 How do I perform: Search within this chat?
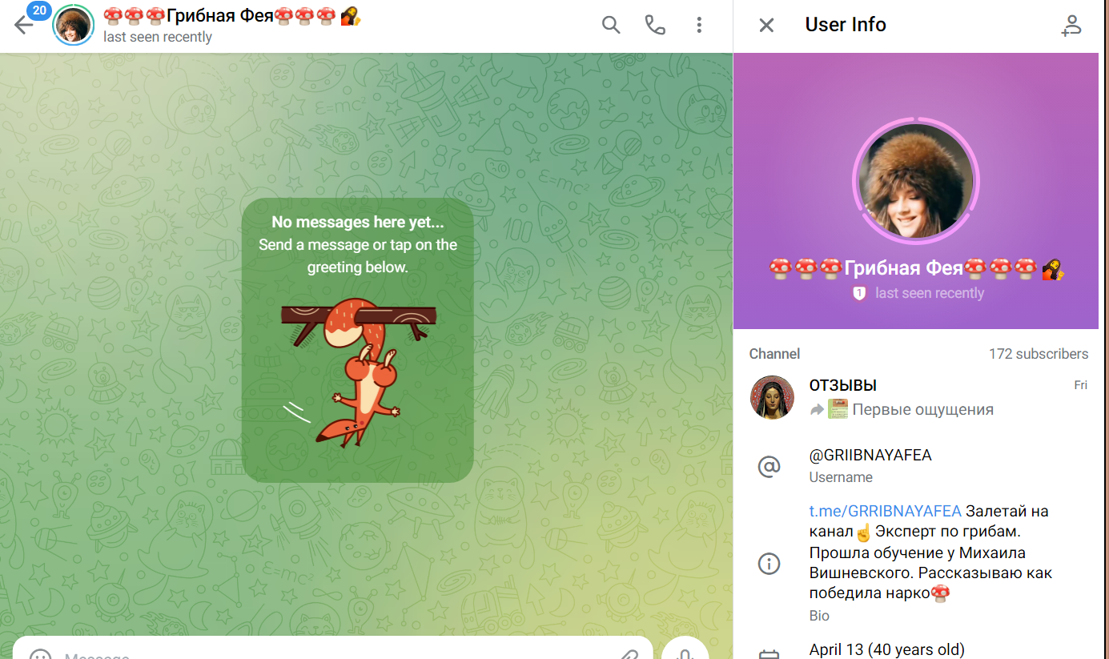click(611, 26)
